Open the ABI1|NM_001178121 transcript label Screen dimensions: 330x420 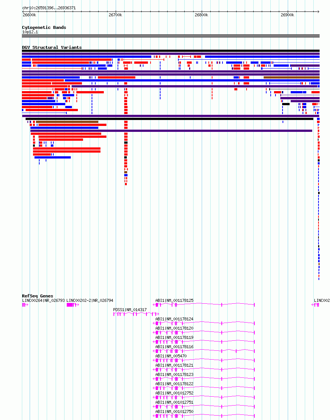[x=174, y=365]
